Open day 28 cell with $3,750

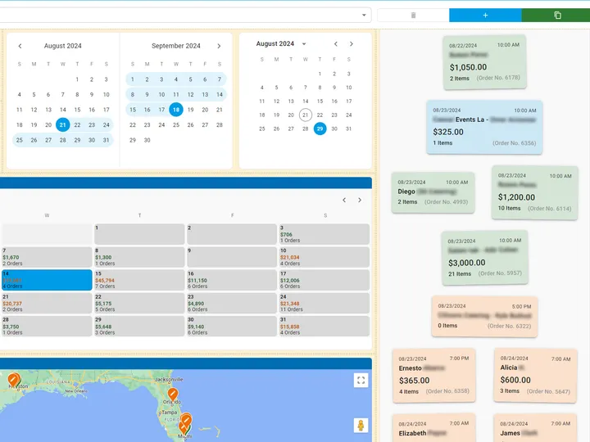47,326
